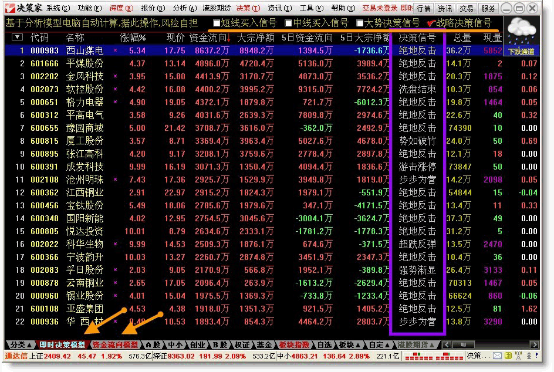Click the pink marker beside 孚日股份

click(x=116, y=270)
